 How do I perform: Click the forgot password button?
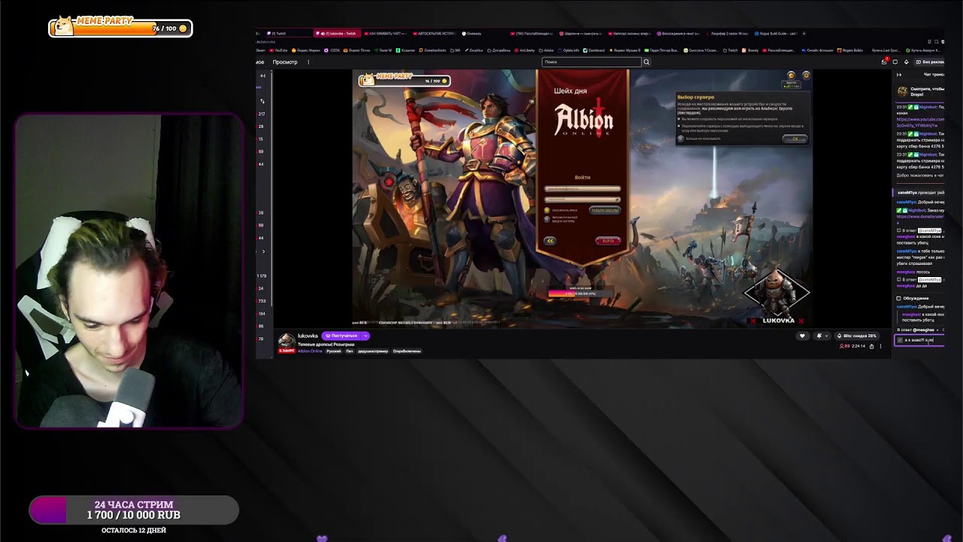pos(604,211)
